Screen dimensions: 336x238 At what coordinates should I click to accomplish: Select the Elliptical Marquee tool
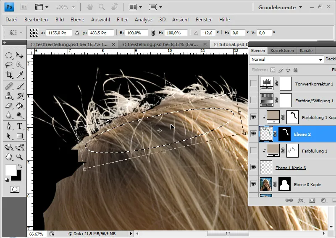[8, 56]
